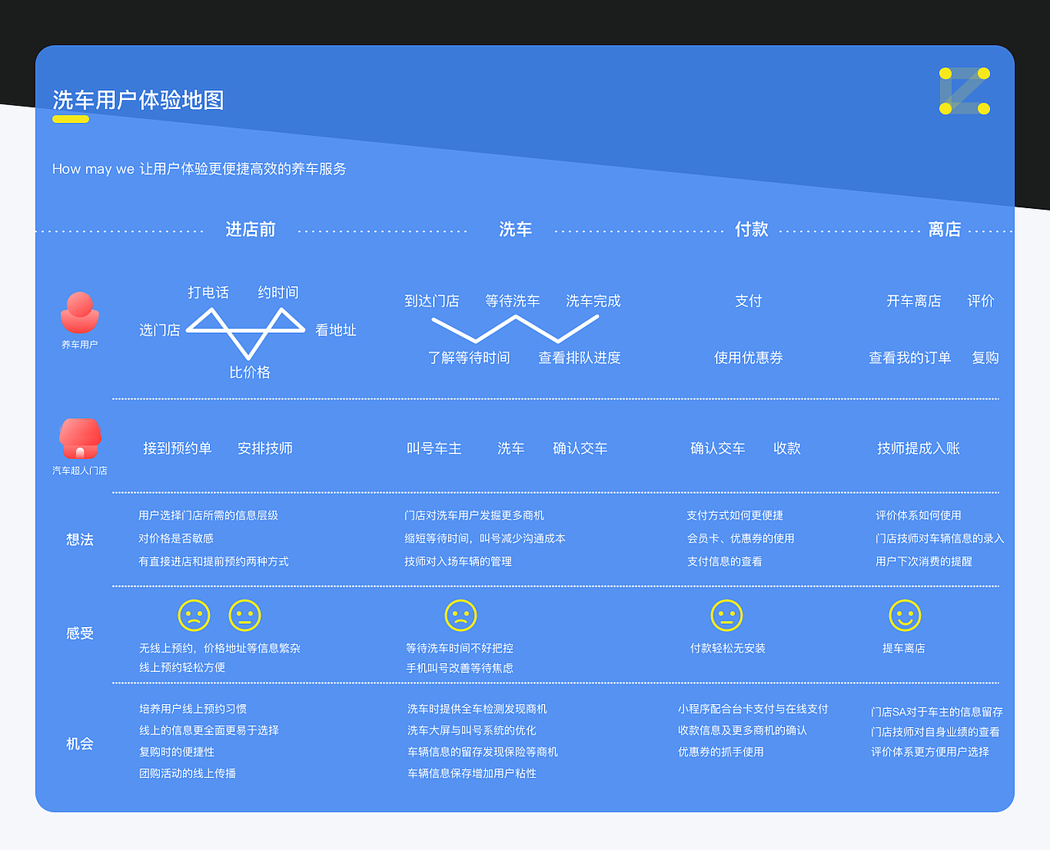
Task: Click the 开车离店 label
Action: point(914,301)
